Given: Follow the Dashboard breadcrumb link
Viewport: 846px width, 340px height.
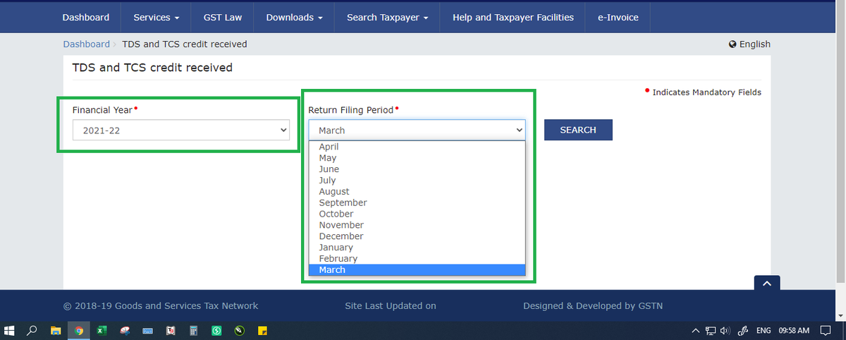Looking at the screenshot, I should 87,44.
